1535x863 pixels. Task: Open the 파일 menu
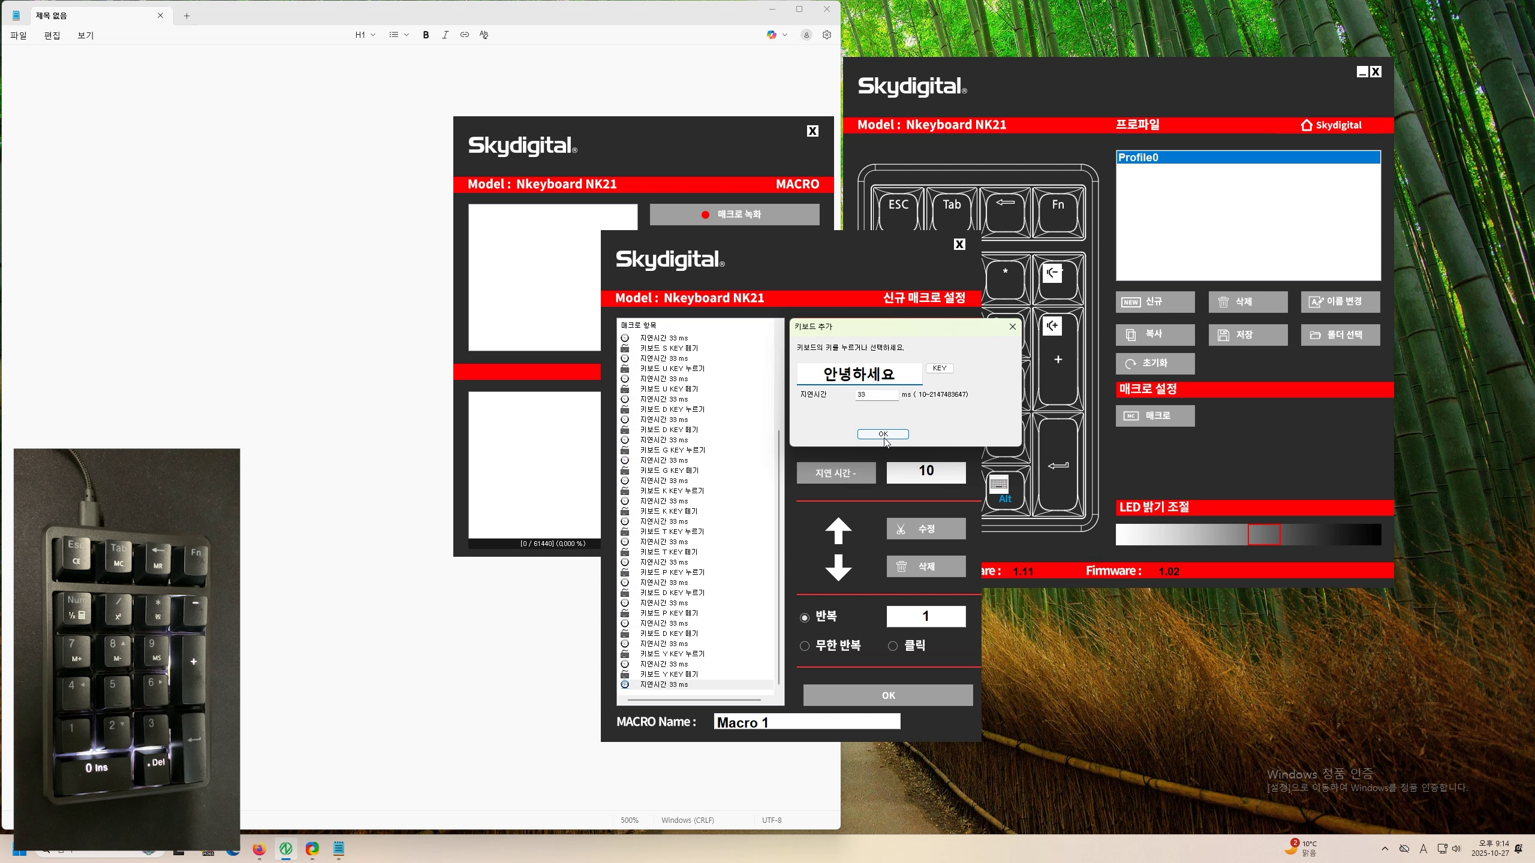19,35
